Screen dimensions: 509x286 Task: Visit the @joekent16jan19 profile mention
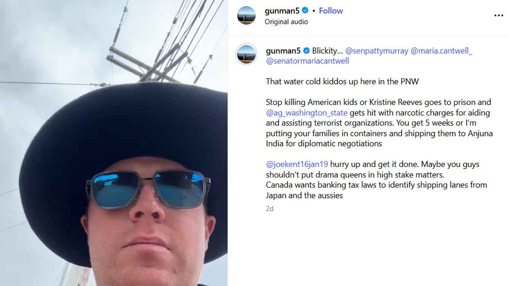(x=297, y=164)
